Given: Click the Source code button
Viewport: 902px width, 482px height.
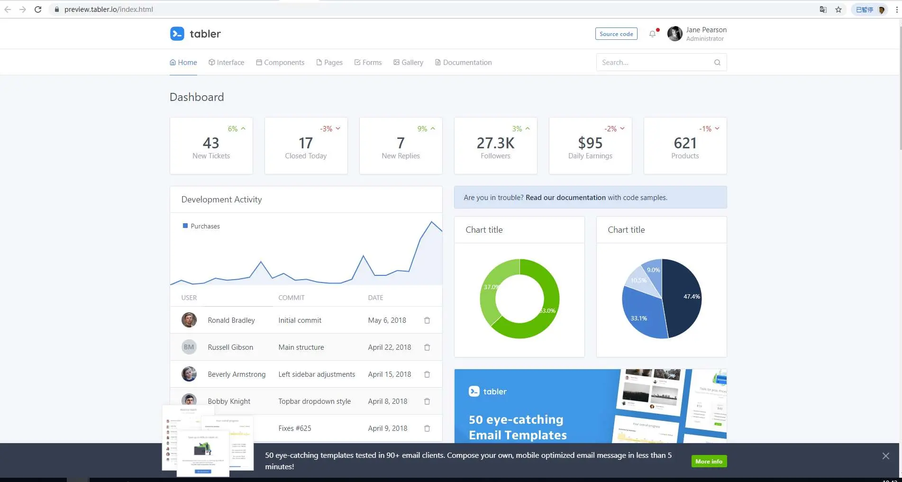Looking at the screenshot, I should (616, 34).
